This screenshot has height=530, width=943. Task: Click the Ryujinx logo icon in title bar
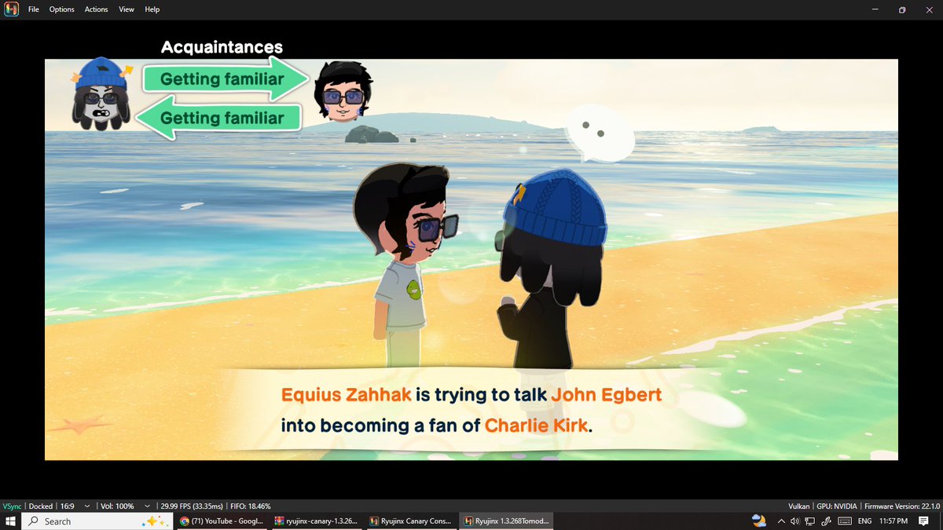click(x=11, y=9)
